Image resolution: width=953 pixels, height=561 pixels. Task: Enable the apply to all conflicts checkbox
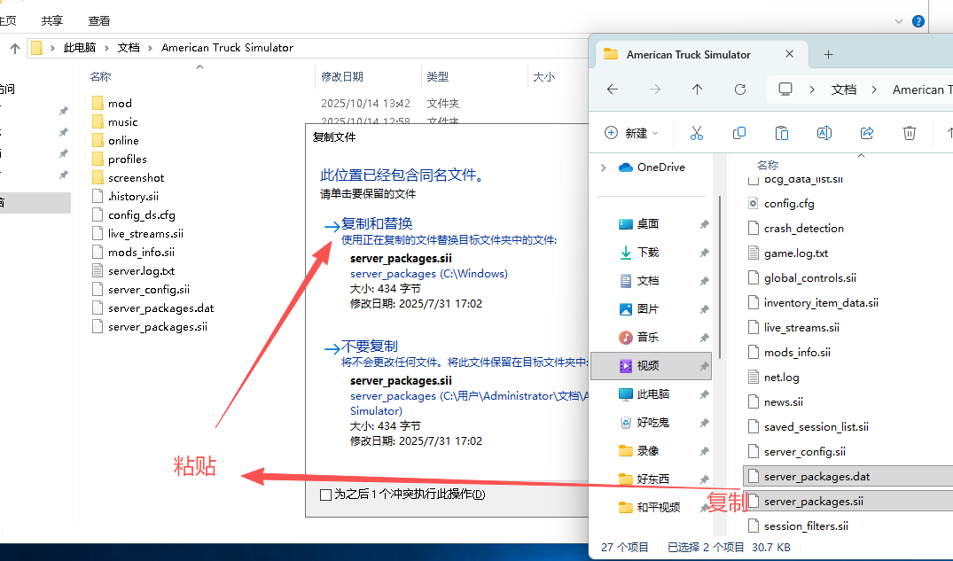pos(326,495)
